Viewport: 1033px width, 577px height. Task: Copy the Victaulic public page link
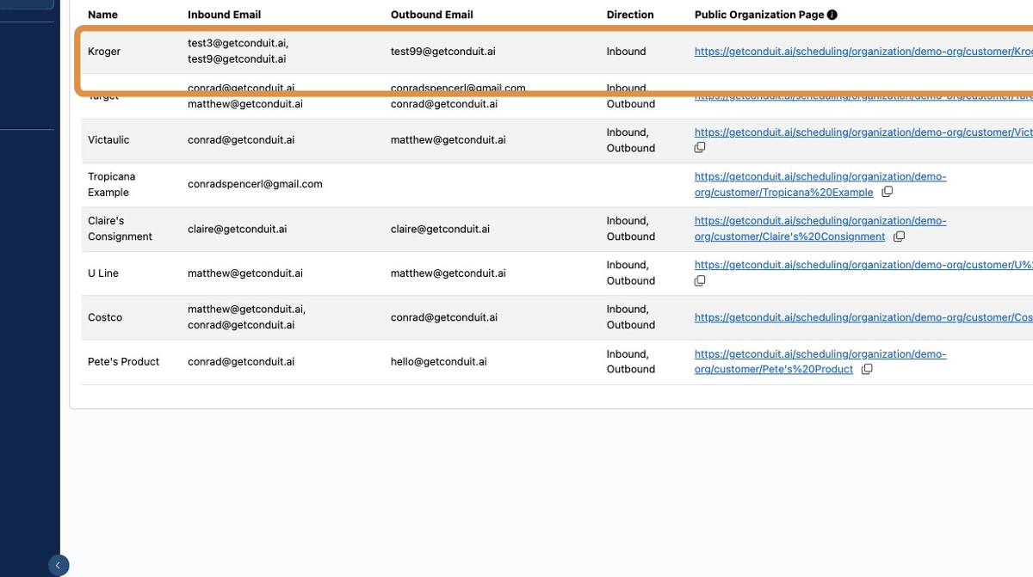(x=700, y=148)
